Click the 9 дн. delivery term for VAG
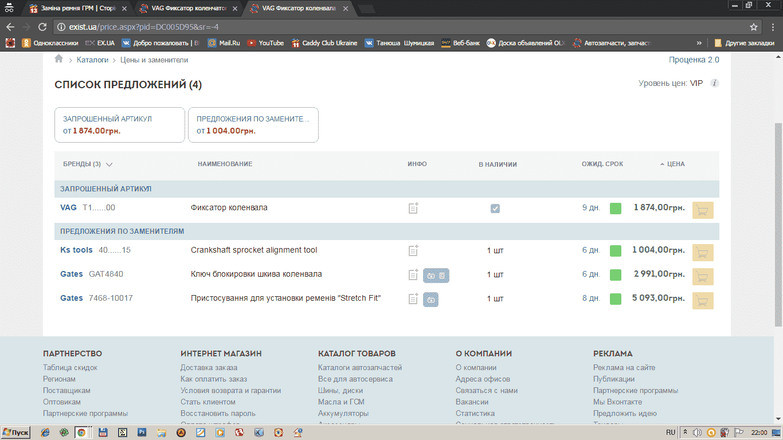This screenshot has width=783, height=440. 591,207
